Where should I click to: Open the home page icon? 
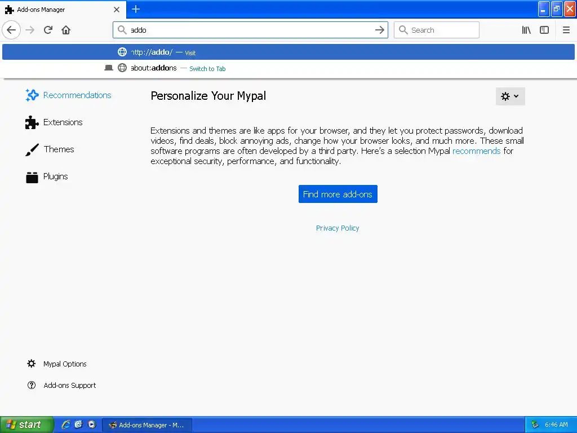pyautogui.click(x=66, y=30)
